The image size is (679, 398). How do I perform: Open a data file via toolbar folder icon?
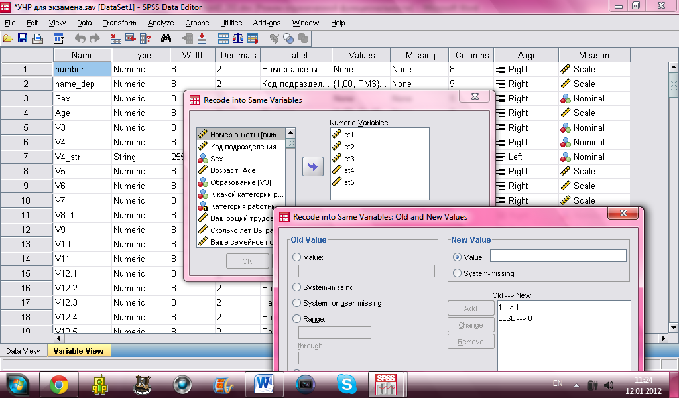tap(8, 38)
